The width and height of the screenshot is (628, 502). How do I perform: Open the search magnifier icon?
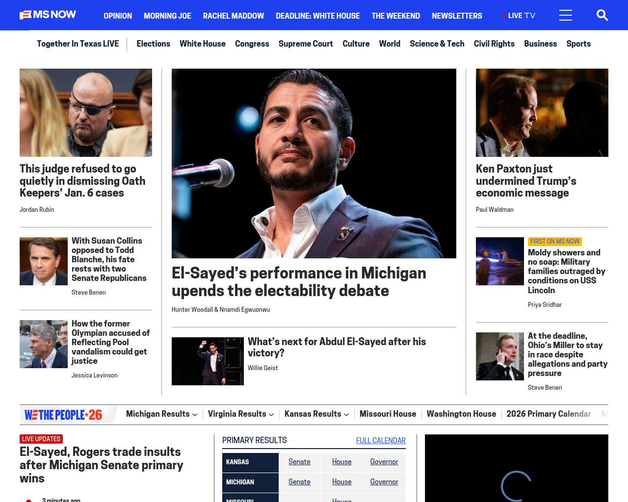(602, 15)
